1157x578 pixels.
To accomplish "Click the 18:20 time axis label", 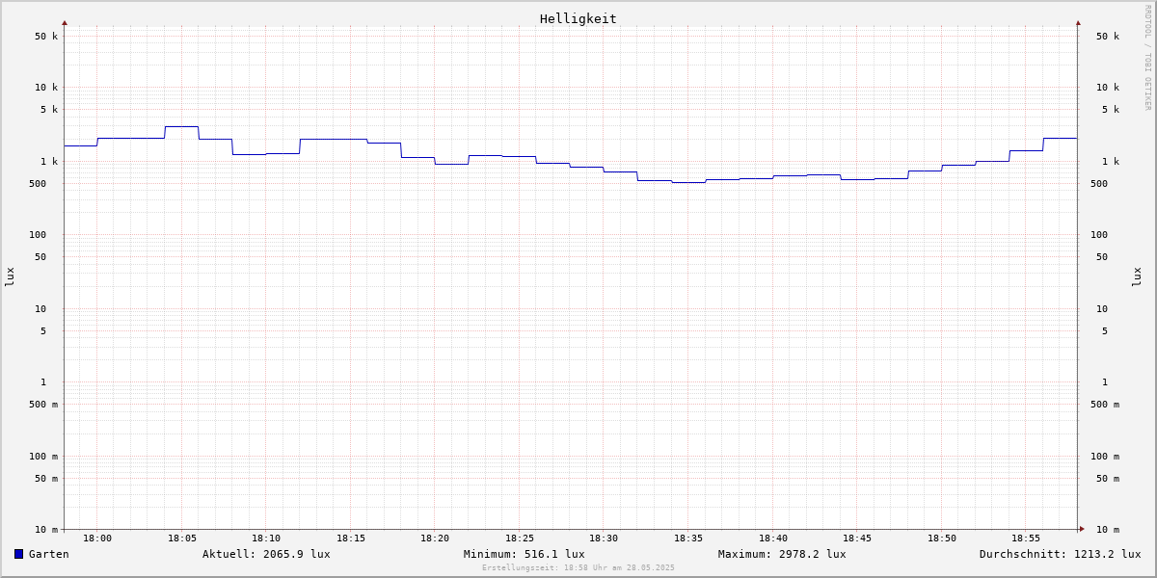I will click(435, 539).
